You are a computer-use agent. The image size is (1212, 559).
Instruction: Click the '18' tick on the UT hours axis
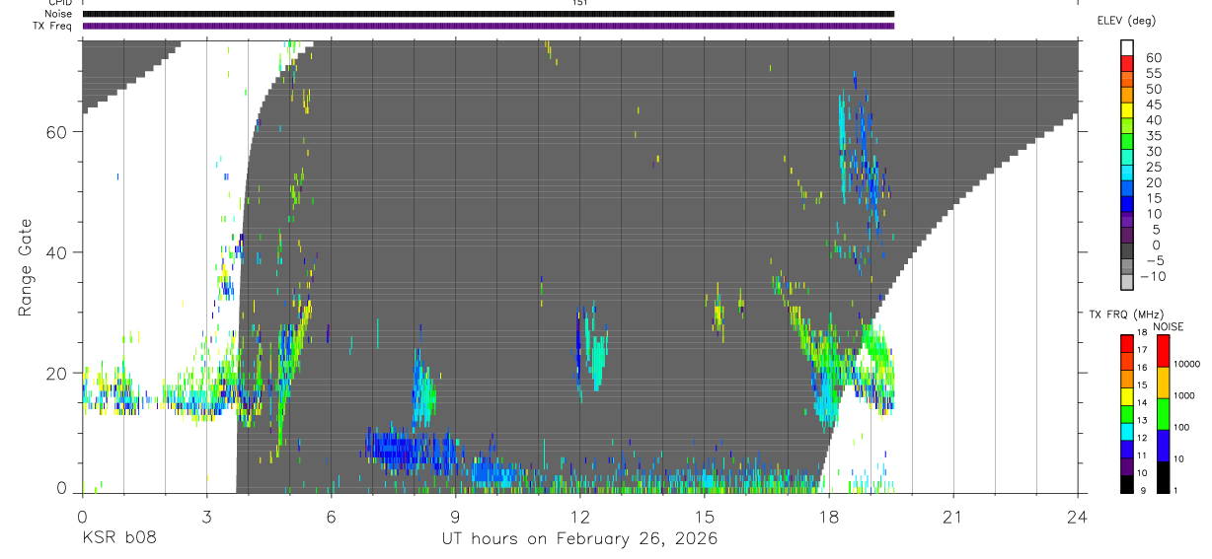coord(828,517)
